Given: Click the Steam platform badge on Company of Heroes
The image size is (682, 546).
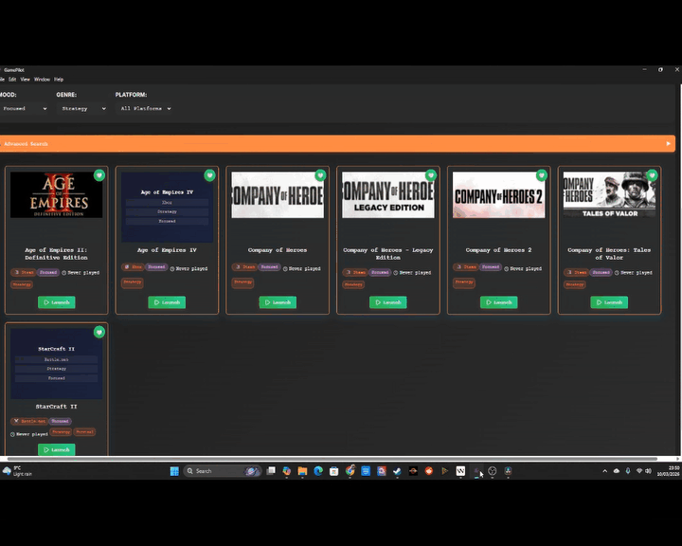Looking at the screenshot, I should (x=243, y=268).
